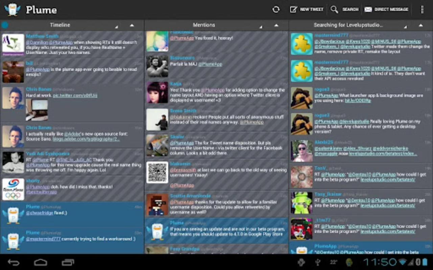Tap the 22° temperature indicator
433x270 pixels.
point(334,262)
